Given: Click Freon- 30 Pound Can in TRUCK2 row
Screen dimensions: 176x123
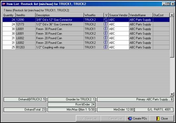Looking at the screenshot, I should click(49, 34).
